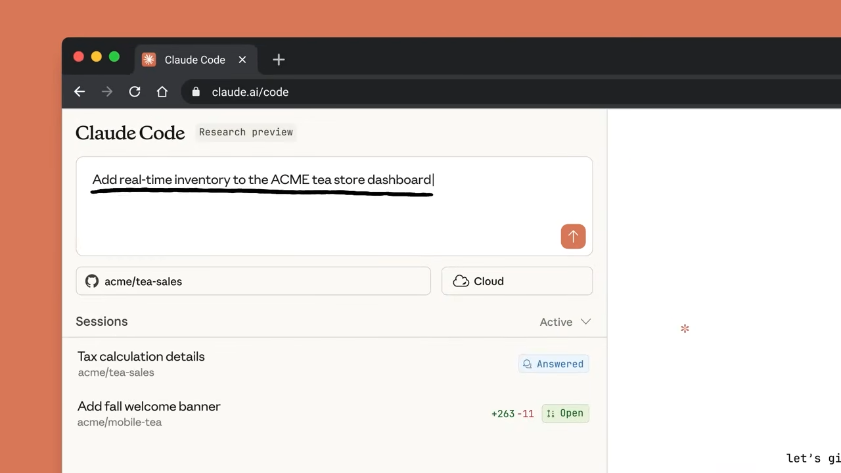The width and height of the screenshot is (841, 473).
Task: Open the padlock site security icon
Action: coord(196,91)
